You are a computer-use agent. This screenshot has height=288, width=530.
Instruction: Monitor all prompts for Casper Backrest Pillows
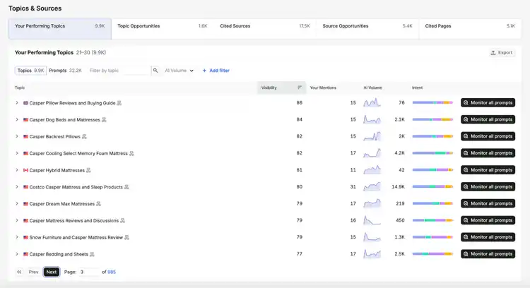[488, 136]
